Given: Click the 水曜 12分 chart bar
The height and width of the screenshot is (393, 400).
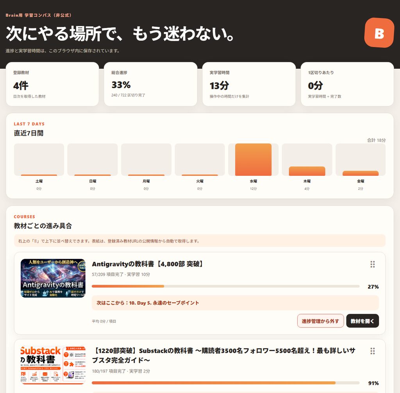Looking at the screenshot, I should pyautogui.click(x=253, y=159).
